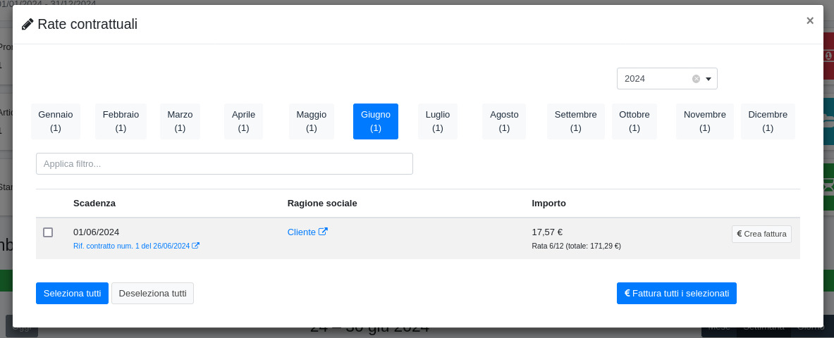Tick the checkbox for the 01/06/2024 installment
834x338 pixels.
48,232
